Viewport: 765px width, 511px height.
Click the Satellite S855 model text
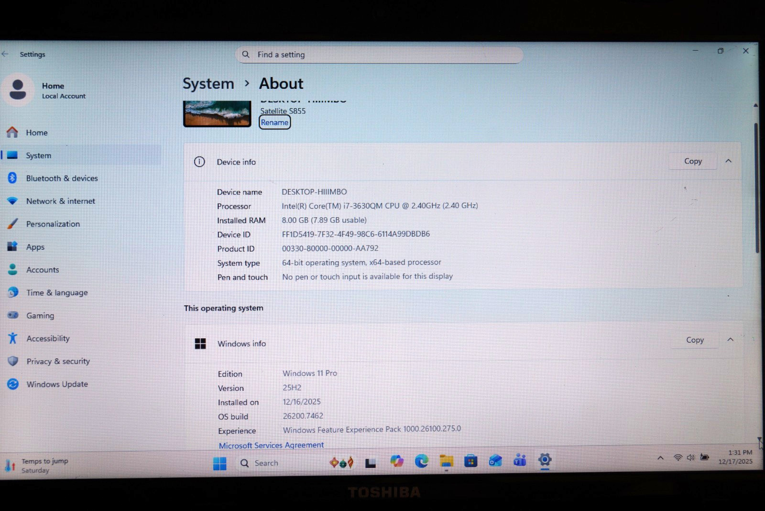(283, 111)
